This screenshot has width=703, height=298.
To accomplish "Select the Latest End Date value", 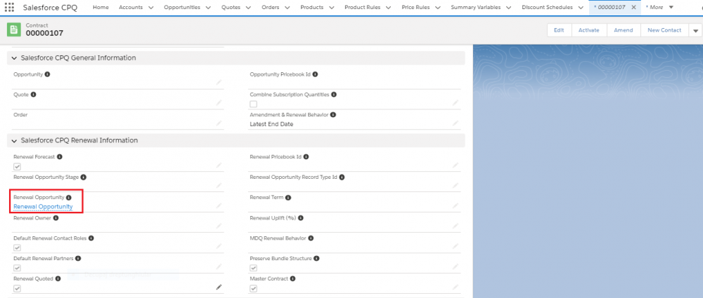I will [271, 124].
